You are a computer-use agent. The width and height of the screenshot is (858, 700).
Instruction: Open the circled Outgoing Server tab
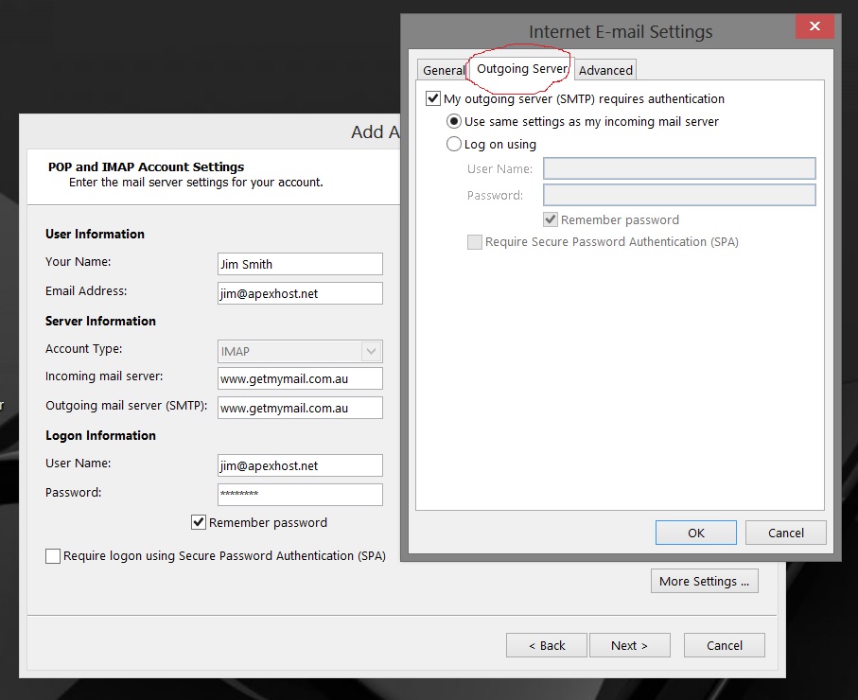(x=520, y=69)
